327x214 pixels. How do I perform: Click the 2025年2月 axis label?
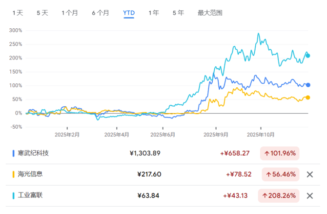pos(67,135)
